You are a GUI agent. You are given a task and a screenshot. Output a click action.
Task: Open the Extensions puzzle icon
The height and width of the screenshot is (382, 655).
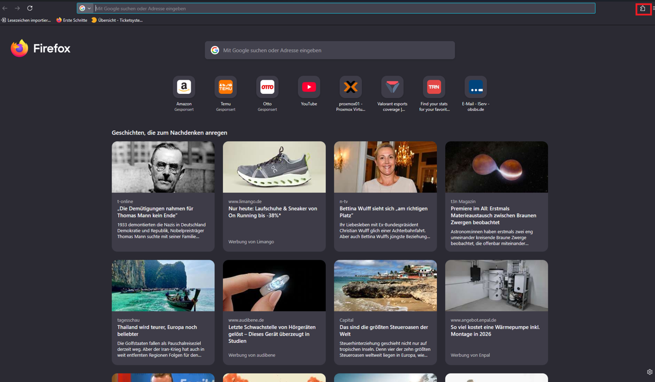[643, 8]
